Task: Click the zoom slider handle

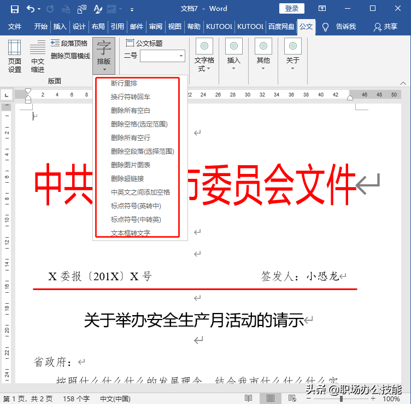Action: coord(341,399)
